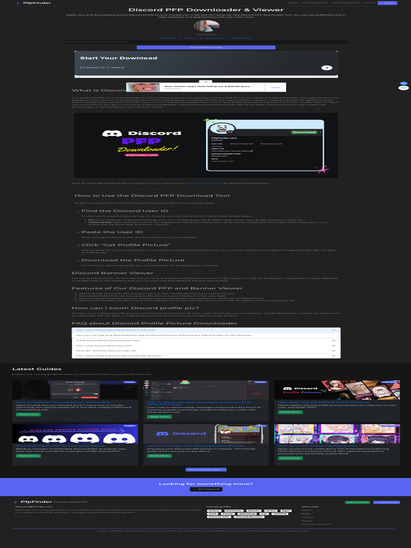Select the Funny trending tag
Viewport: 411px width, 548px height.
pos(227,514)
